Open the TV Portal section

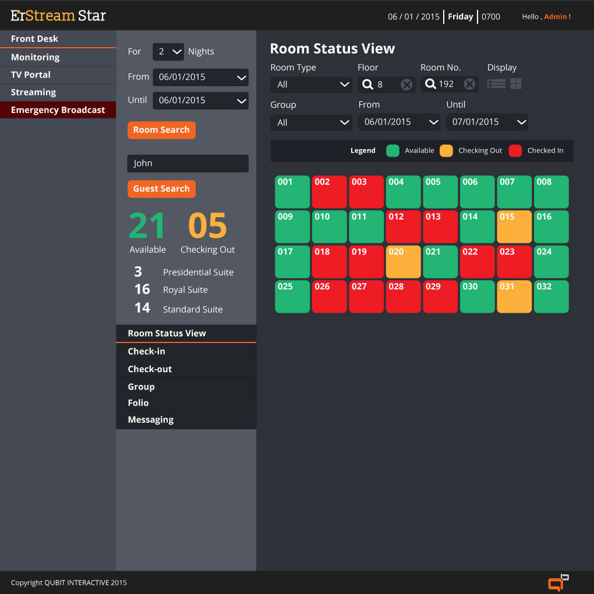coord(58,75)
